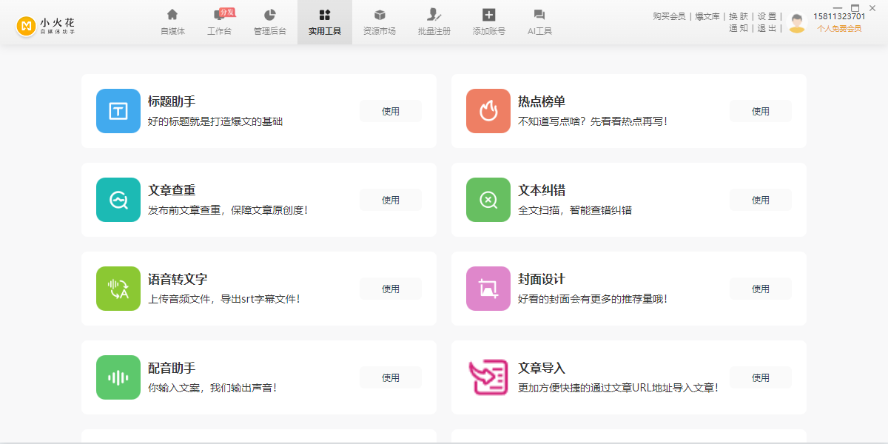Click description 更加方便快捷的通过文章URL地址导入文章
Screen dimensions: 888x444
pos(618,388)
